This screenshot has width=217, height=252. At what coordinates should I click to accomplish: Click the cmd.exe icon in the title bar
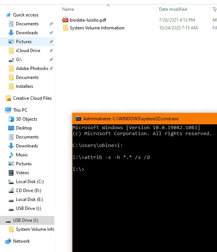[78, 119]
